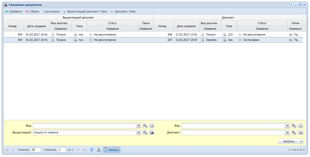Viewport: 310px width, 157px height.
Task: Toggle the Фильтр button
Action: pos(112,150)
